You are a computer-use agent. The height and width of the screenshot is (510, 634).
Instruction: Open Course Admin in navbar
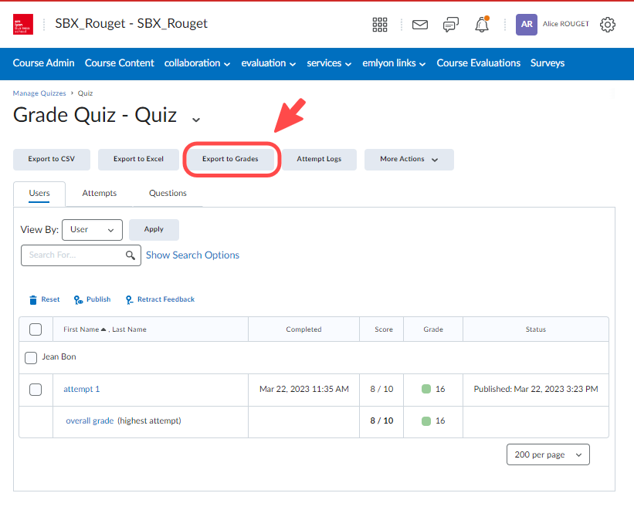pyautogui.click(x=44, y=63)
